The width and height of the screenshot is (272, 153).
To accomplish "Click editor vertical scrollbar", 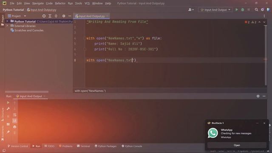I will point(265,55).
